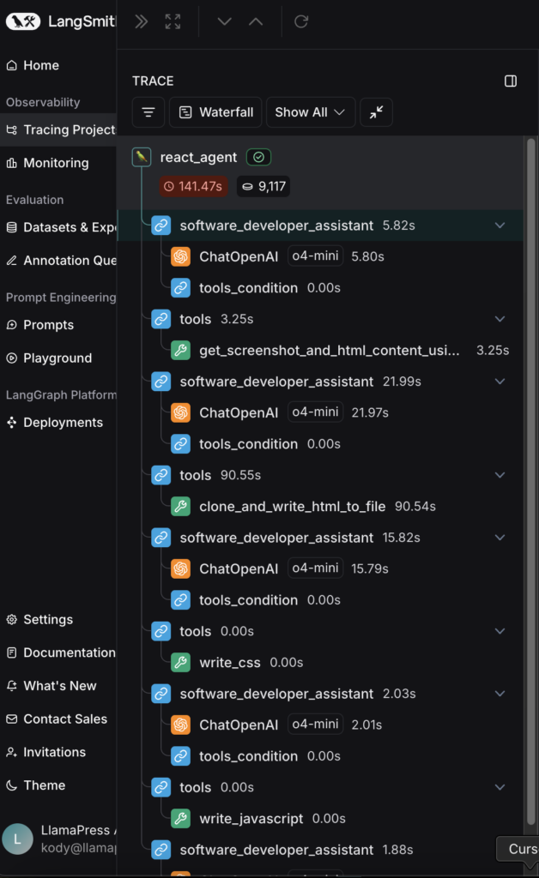
Task: Collapse the tools 90.55s node chevron
Action: coord(500,475)
